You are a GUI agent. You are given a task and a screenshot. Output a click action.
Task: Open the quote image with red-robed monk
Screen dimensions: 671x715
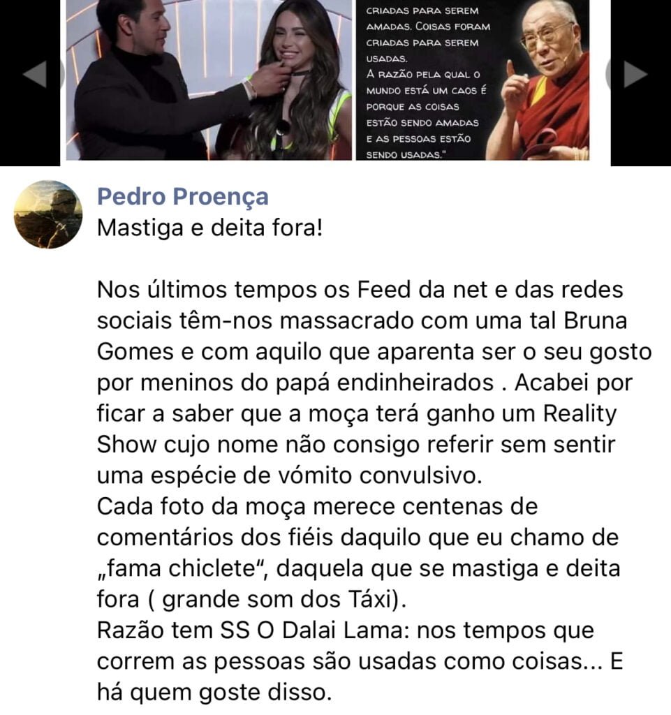[x=472, y=80]
